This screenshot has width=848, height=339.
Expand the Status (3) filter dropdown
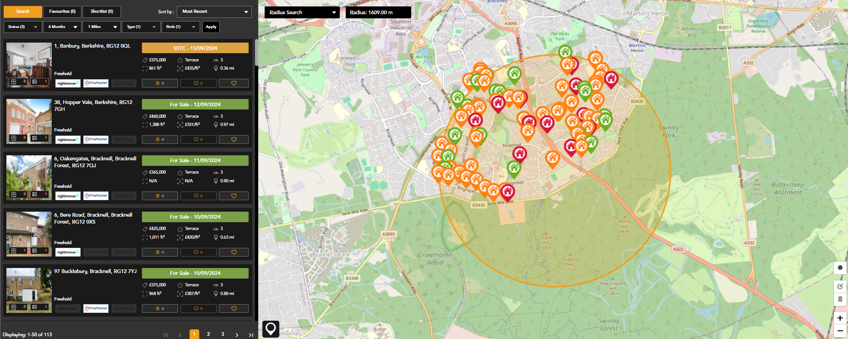[x=22, y=27]
